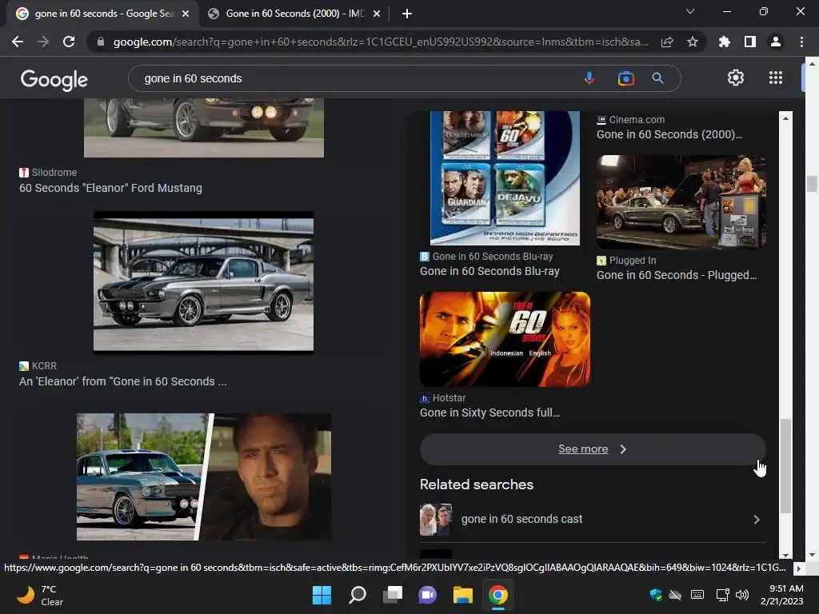
Task: Click the forward navigation arrow
Action: coord(43,42)
